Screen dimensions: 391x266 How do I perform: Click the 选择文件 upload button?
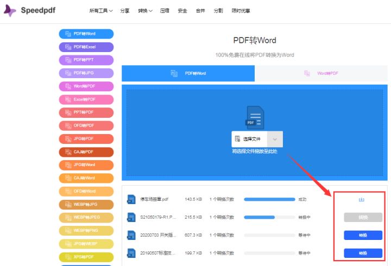point(249,139)
